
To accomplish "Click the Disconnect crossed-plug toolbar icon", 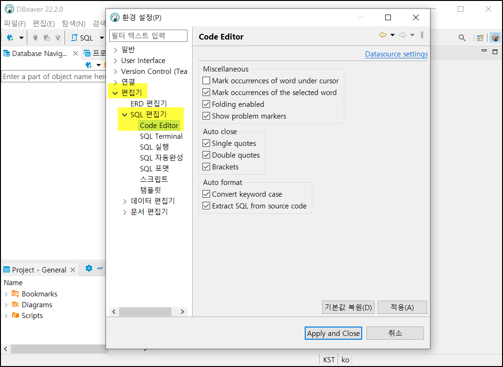I will 58,38.
